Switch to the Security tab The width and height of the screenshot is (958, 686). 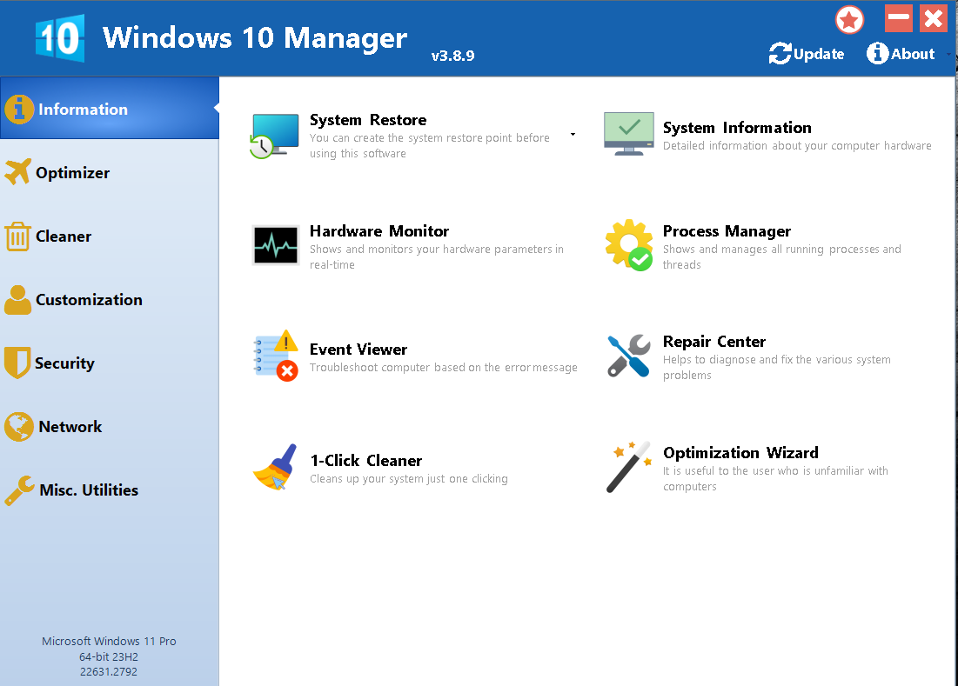coord(110,363)
